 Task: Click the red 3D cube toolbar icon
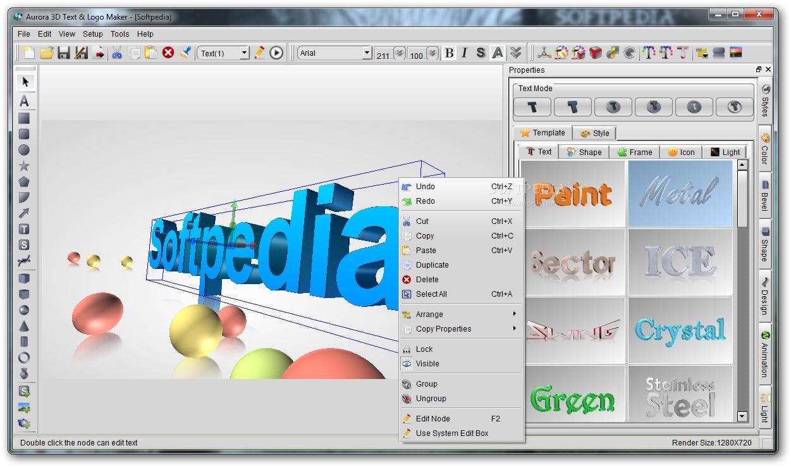tap(596, 53)
